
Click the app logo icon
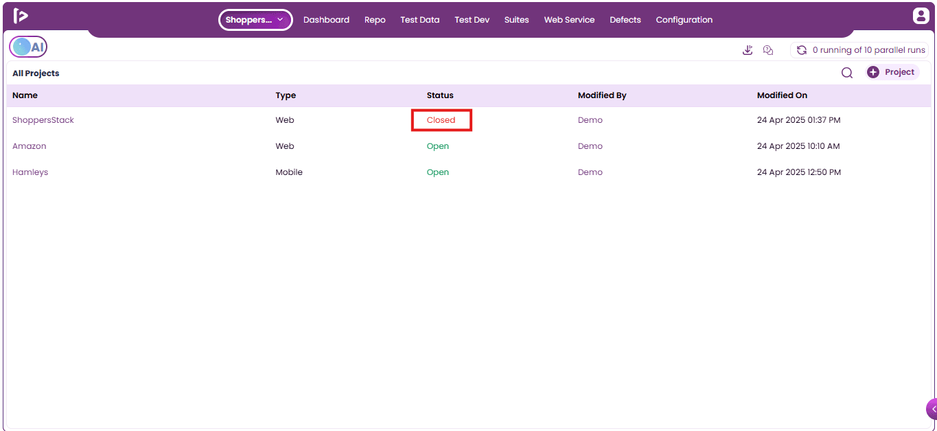tap(21, 16)
